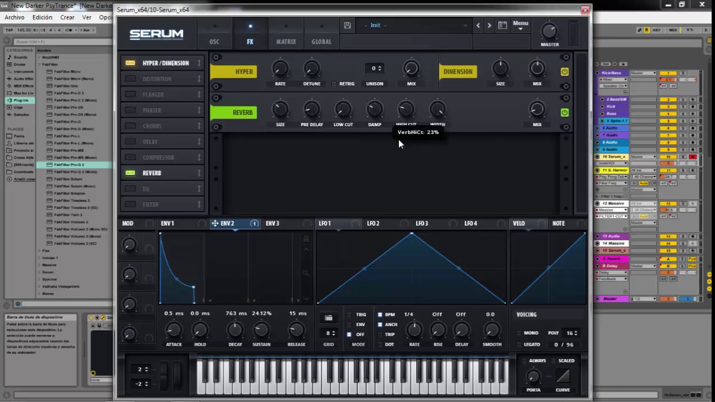The image size is (715, 402).
Task: Click the green REVERB effect label
Action: (x=234, y=112)
